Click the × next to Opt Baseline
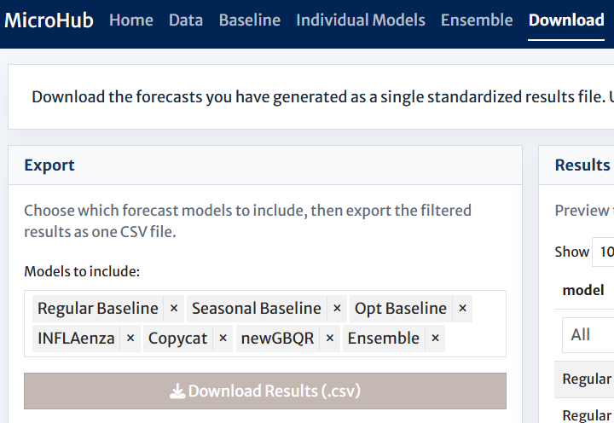 point(462,309)
